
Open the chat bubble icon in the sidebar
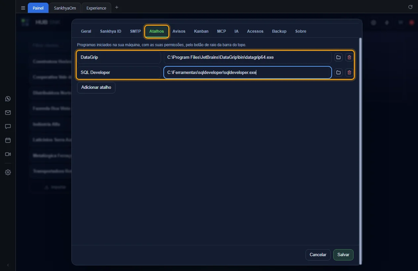point(8,126)
